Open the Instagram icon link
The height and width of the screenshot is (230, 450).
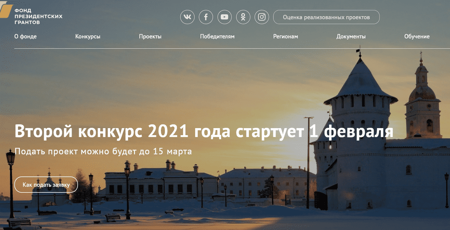coord(262,17)
